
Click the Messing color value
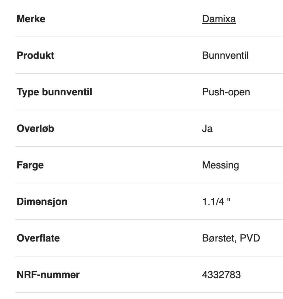220,165
